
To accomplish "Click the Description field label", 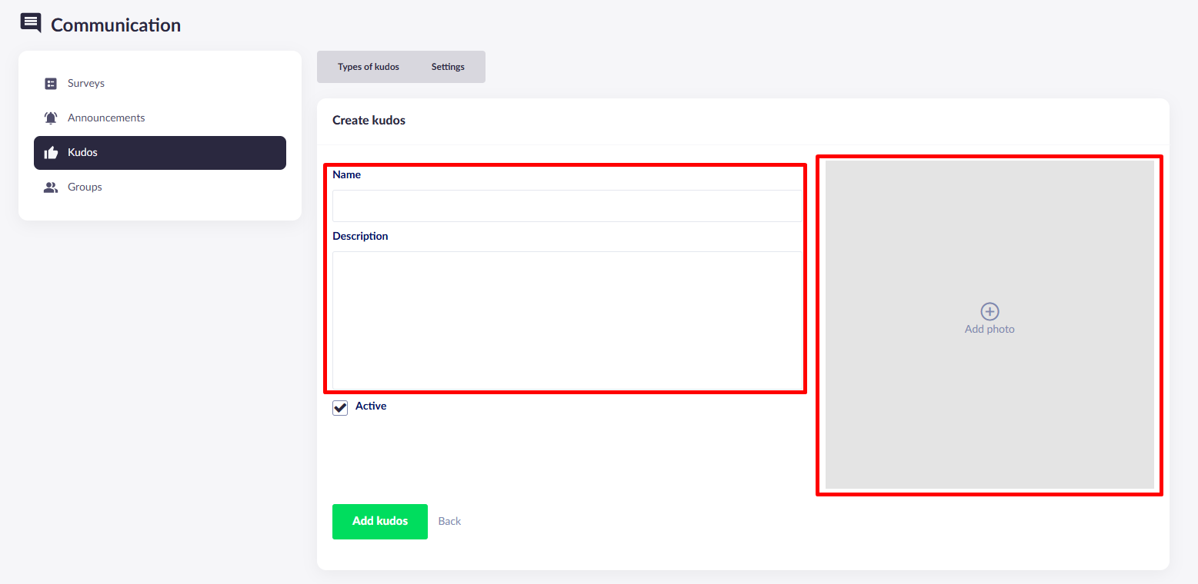I will pyautogui.click(x=360, y=236).
